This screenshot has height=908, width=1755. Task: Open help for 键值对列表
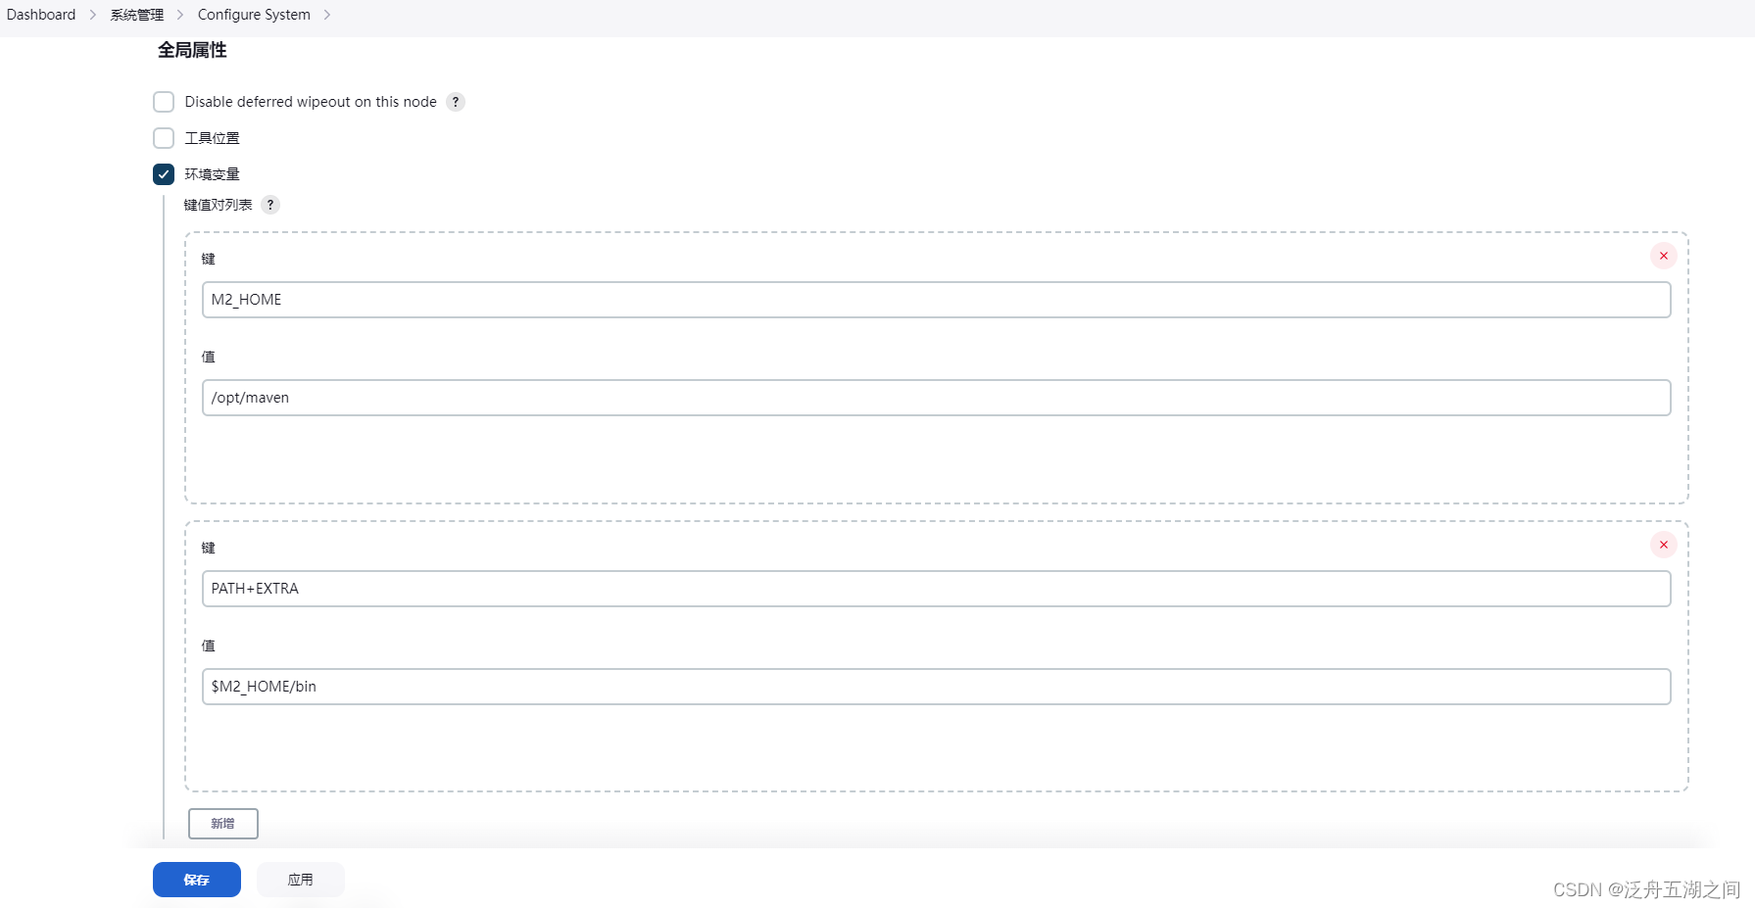coord(270,205)
